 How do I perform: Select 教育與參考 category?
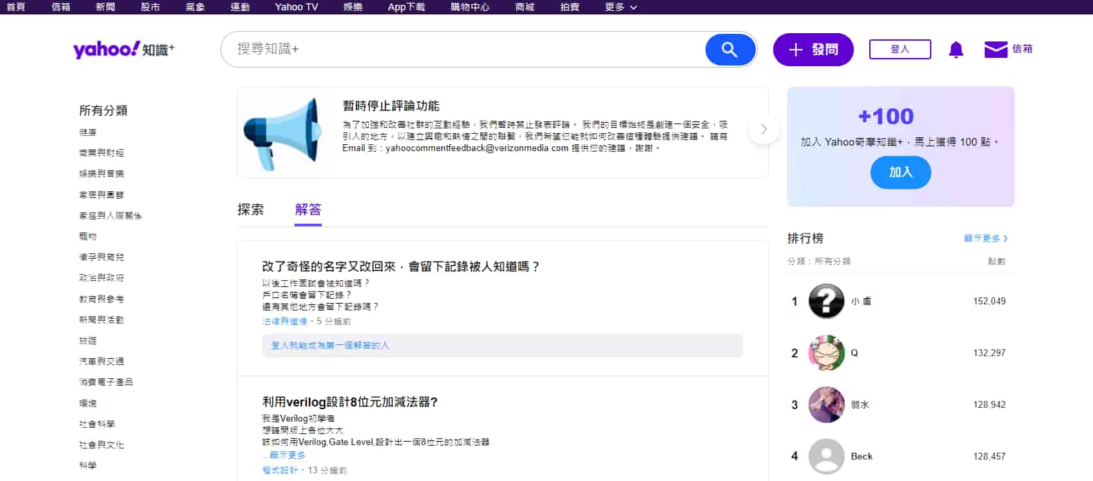[102, 299]
